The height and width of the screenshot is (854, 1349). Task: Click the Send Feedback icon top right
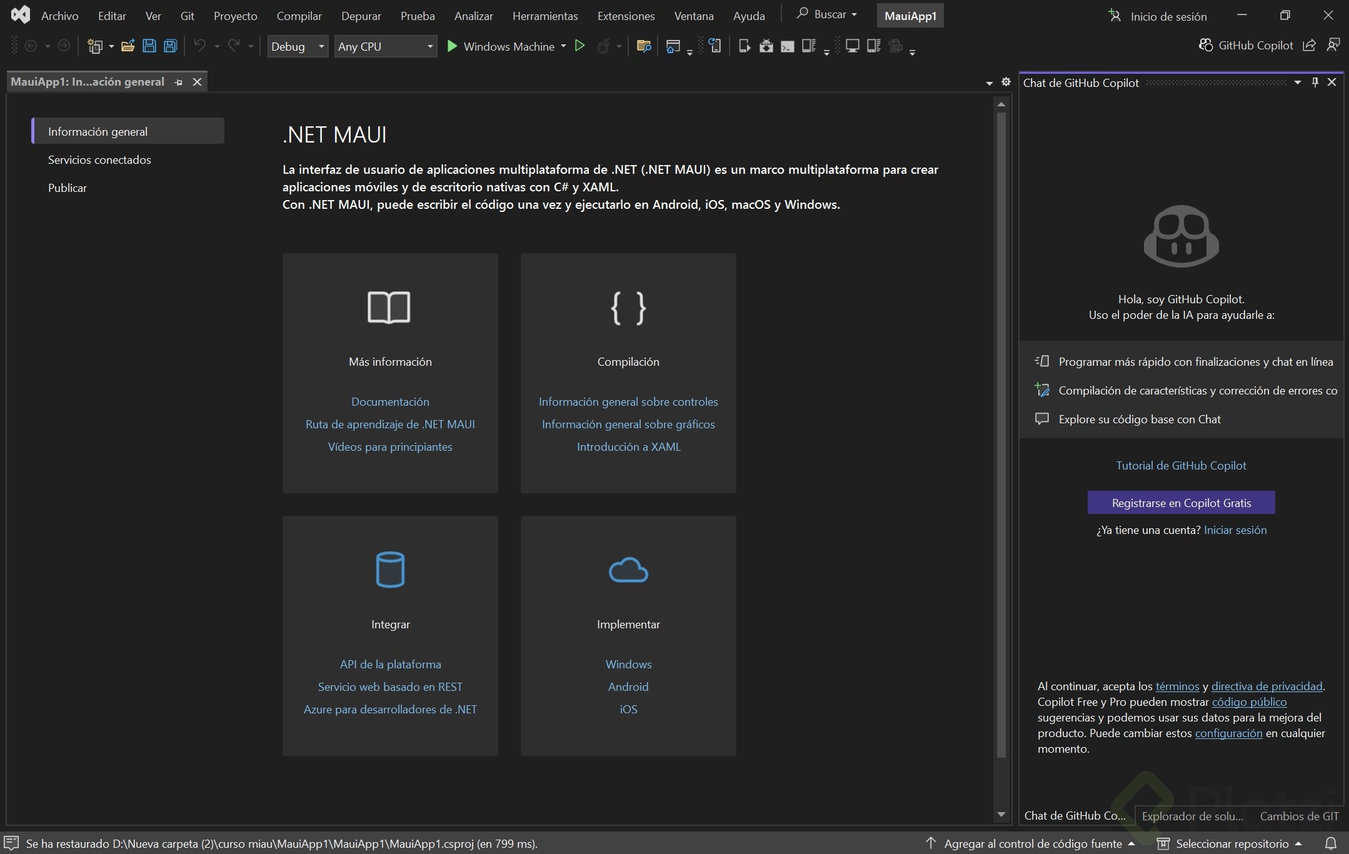click(1333, 45)
